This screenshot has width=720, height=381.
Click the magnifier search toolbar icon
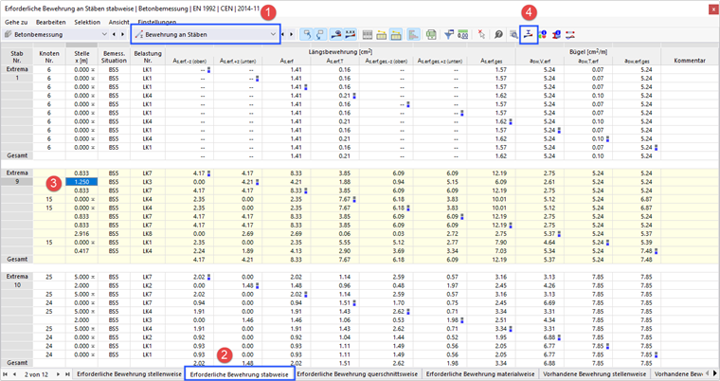(498, 34)
